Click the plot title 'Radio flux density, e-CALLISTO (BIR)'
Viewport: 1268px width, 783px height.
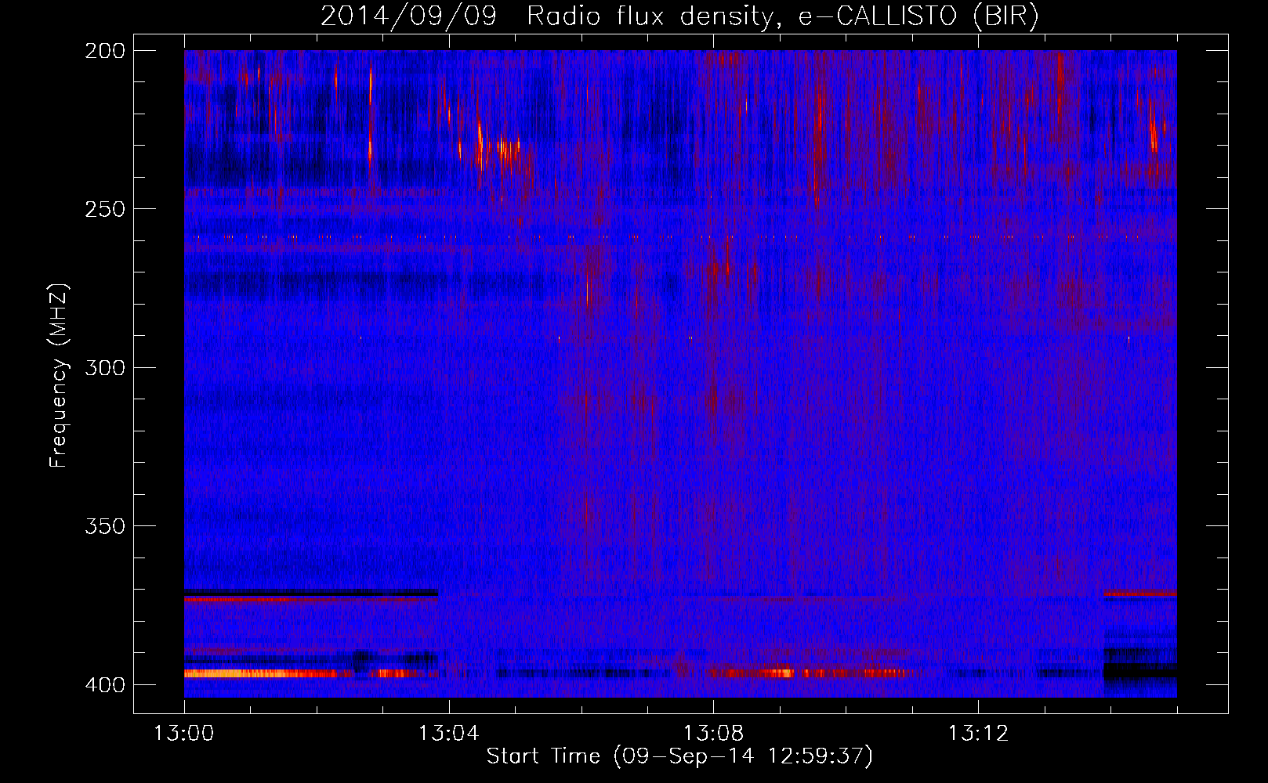coord(782,16)
